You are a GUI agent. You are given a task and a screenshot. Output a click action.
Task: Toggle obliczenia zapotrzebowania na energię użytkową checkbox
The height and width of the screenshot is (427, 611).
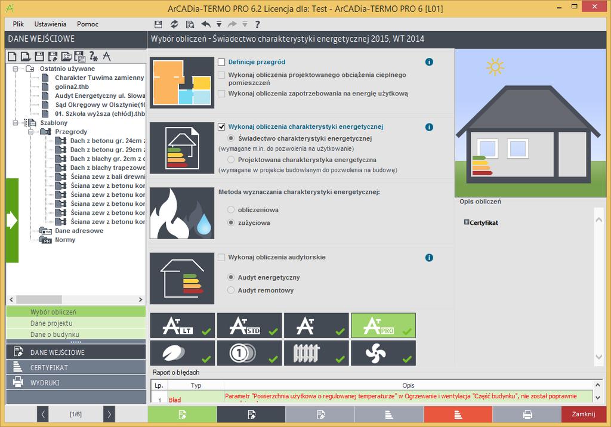pyautogui.click(x=221, y=94)
